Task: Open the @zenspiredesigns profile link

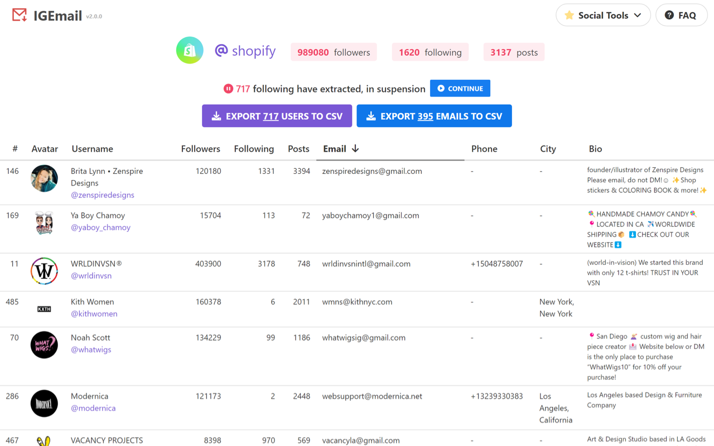Action: click(103, 195)
